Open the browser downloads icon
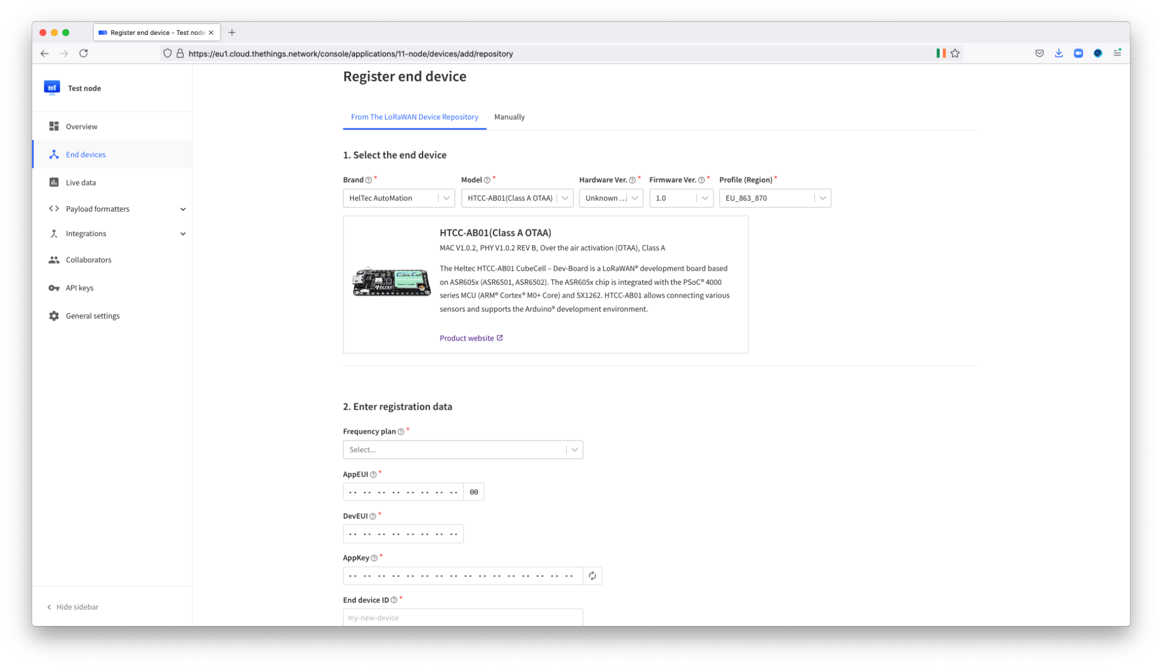This screenshot has height=669, width=1162. pyautogui.click(x=1059, y=53)
